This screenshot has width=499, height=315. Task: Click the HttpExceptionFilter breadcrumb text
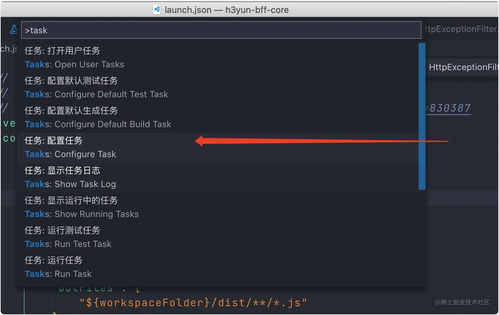click(463, 67)
